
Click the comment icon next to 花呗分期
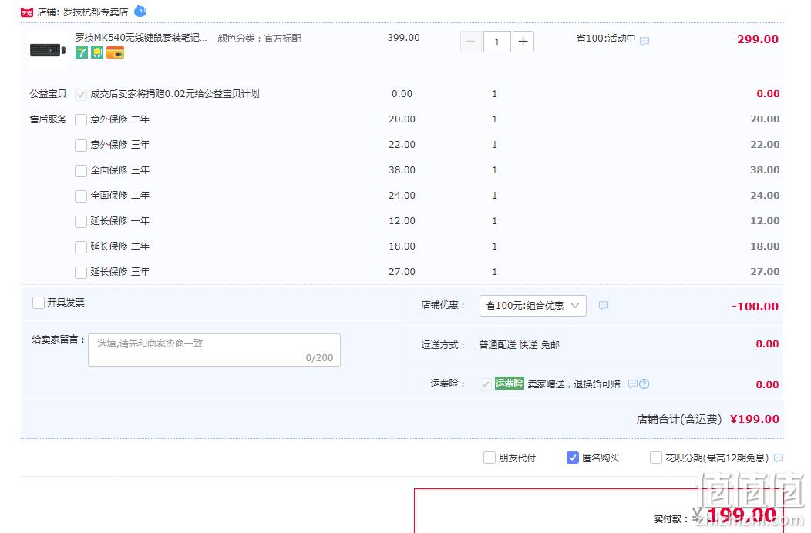(x=779, y=458)
